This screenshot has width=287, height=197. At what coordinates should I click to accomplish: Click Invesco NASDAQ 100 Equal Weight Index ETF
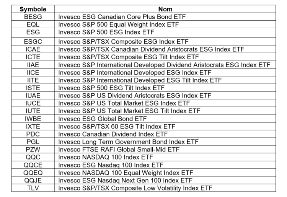point(126,173)
